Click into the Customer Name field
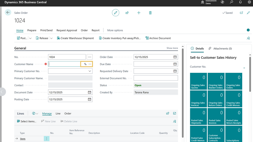253x142 pixels. 65,64
